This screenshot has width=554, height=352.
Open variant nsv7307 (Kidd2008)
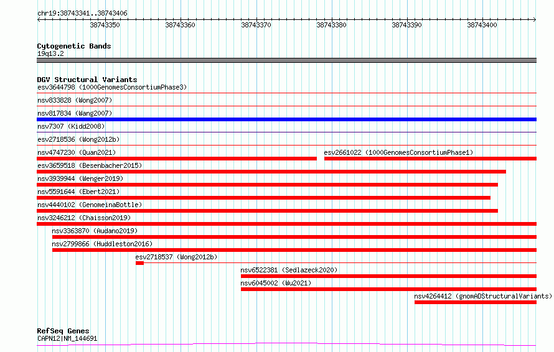pyautogui.click(x=71, y=126)
